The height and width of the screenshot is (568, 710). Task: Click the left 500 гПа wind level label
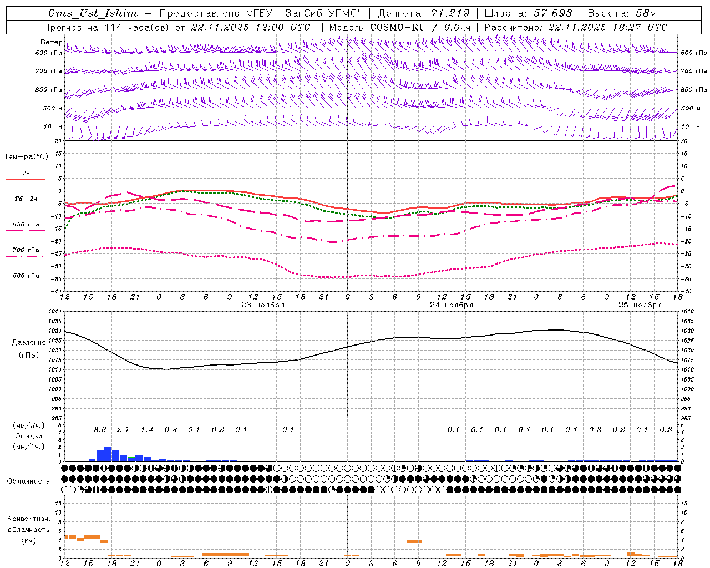tap(49, 53)
